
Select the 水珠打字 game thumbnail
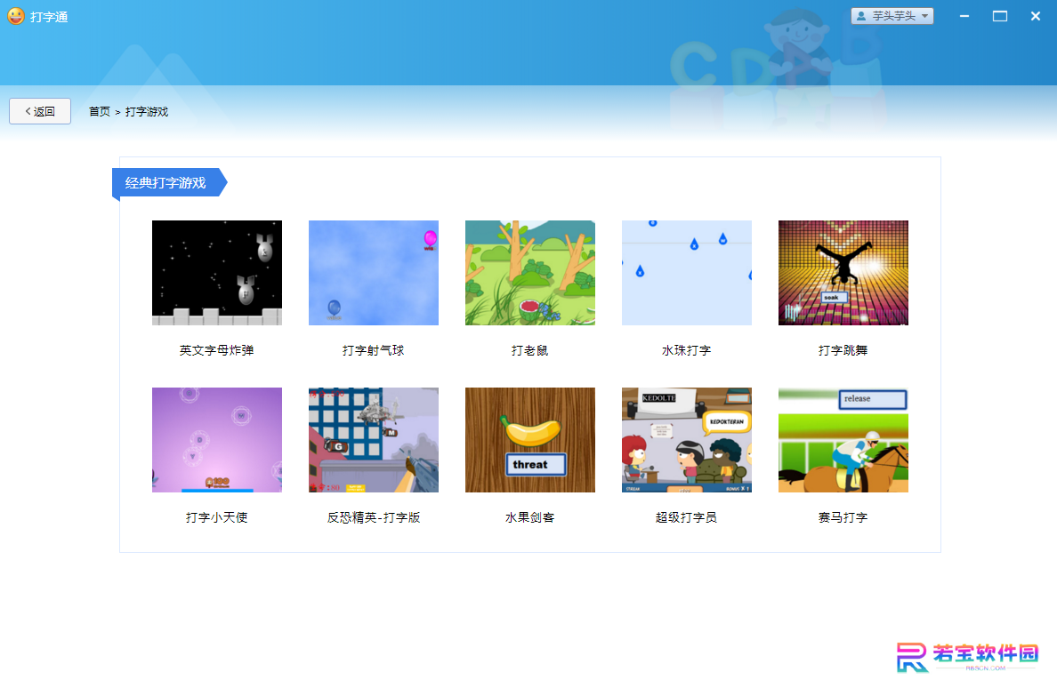pyautogui.click(x=686, y=273)
